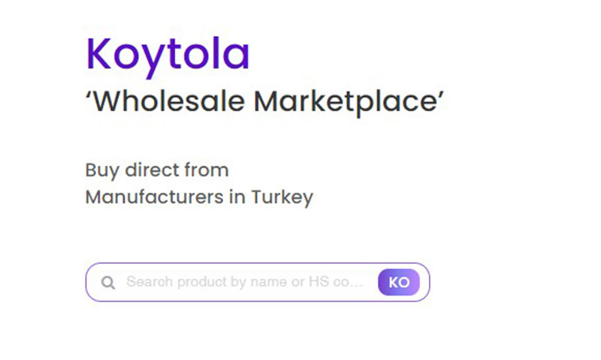
Task: Select the rounded purple-bordered search bar
Action: (258, 282)
